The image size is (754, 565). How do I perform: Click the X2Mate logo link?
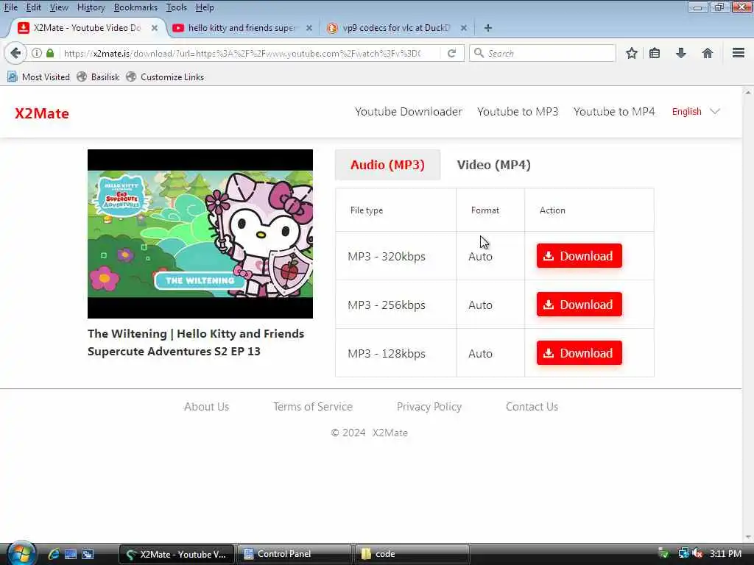(x=42, y=113)
